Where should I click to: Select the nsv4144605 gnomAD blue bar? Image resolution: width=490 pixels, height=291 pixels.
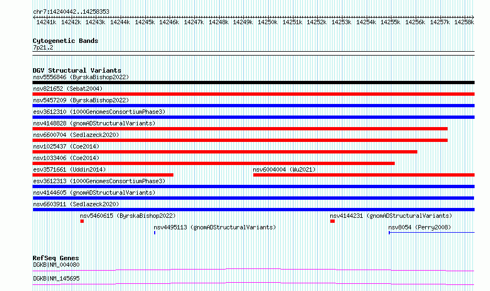pos(253,198)
